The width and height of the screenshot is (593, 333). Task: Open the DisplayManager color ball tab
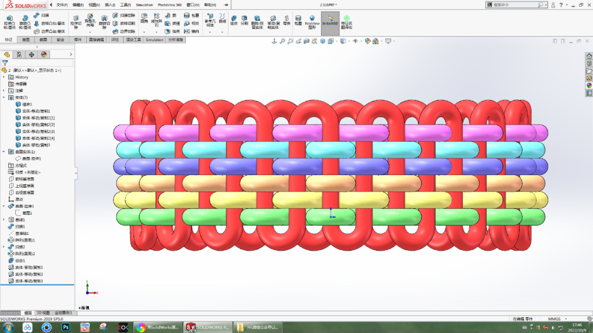pos(44,55)
